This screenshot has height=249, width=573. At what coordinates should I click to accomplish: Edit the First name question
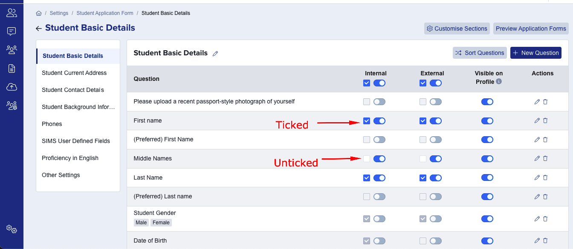coord(537,120)
